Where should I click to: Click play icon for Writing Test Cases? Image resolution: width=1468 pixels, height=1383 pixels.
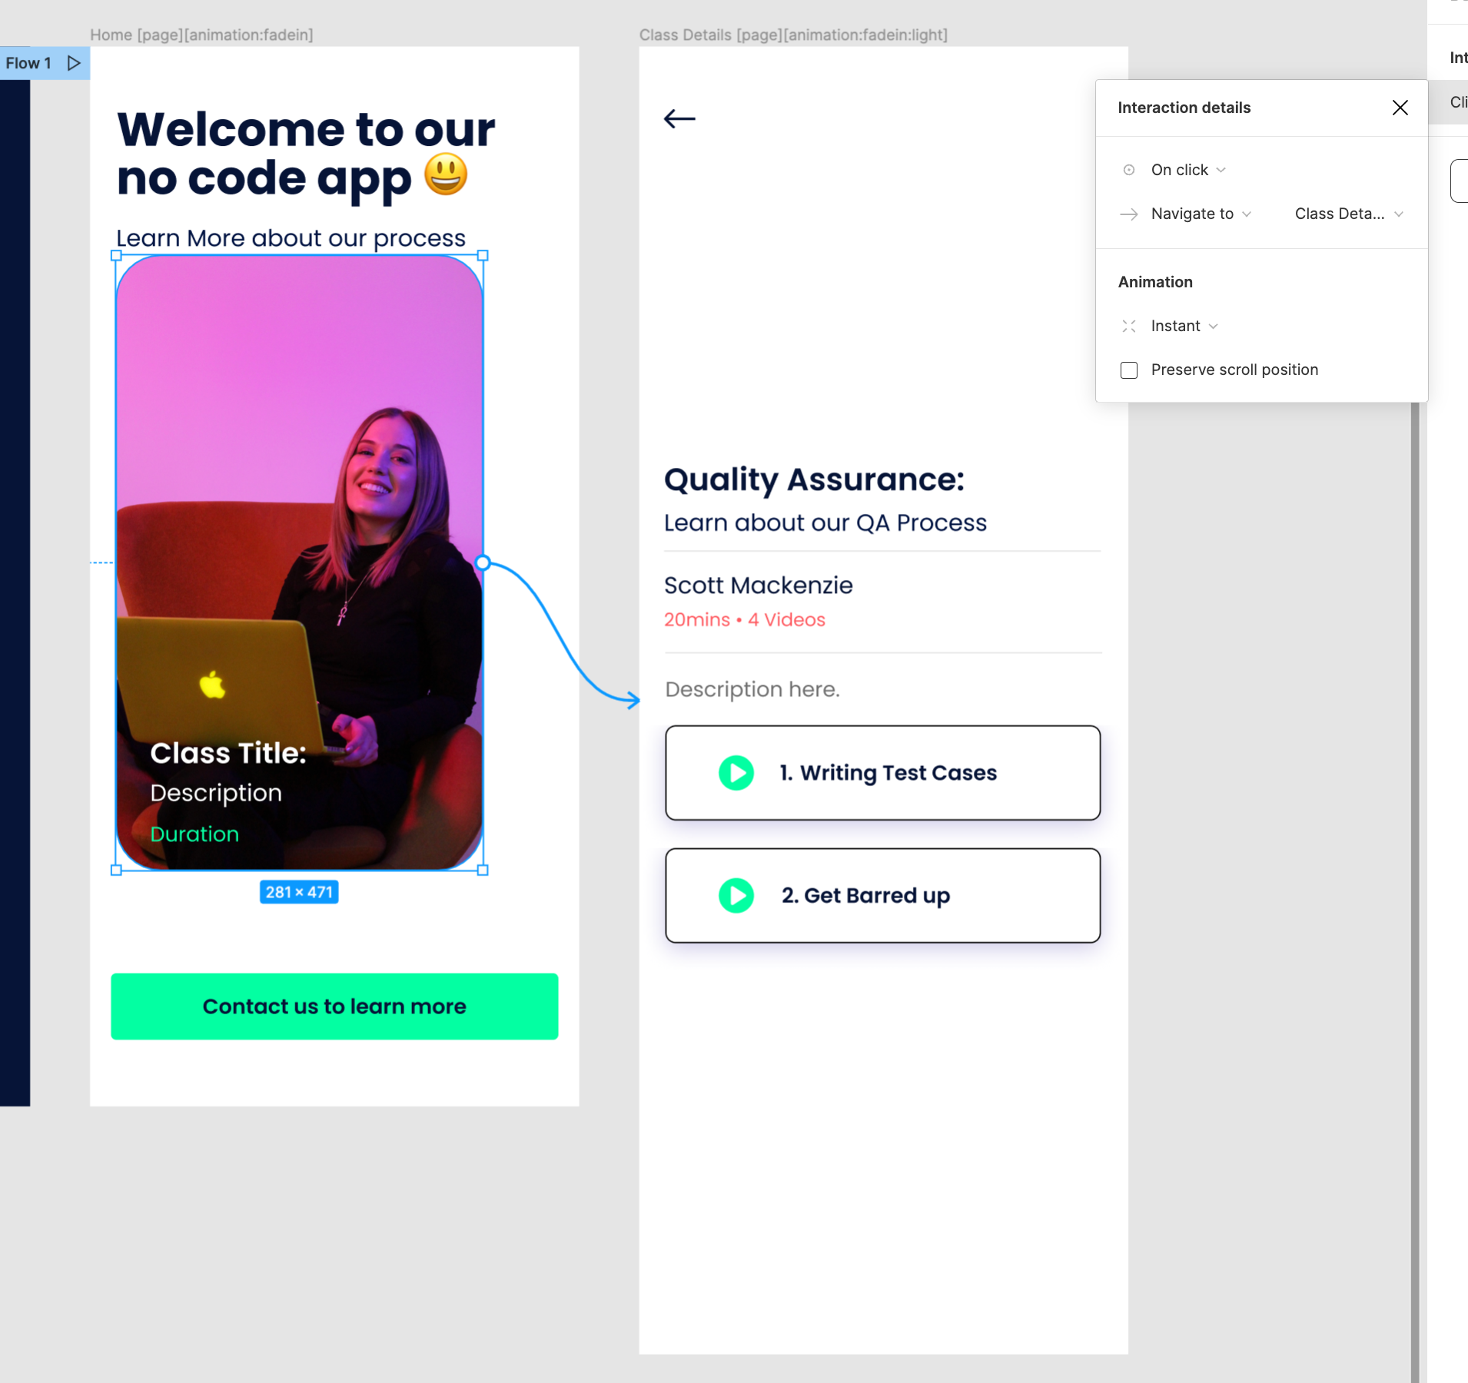(736, 773)
